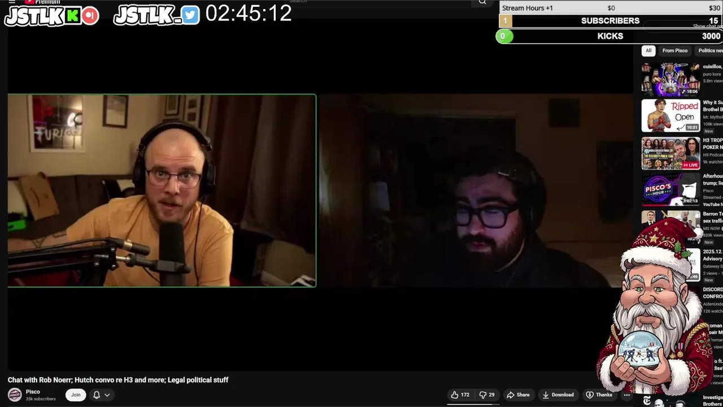Open the Pisco's Hour video thumbnail
723x407 pixels.
tap(670, 189)
